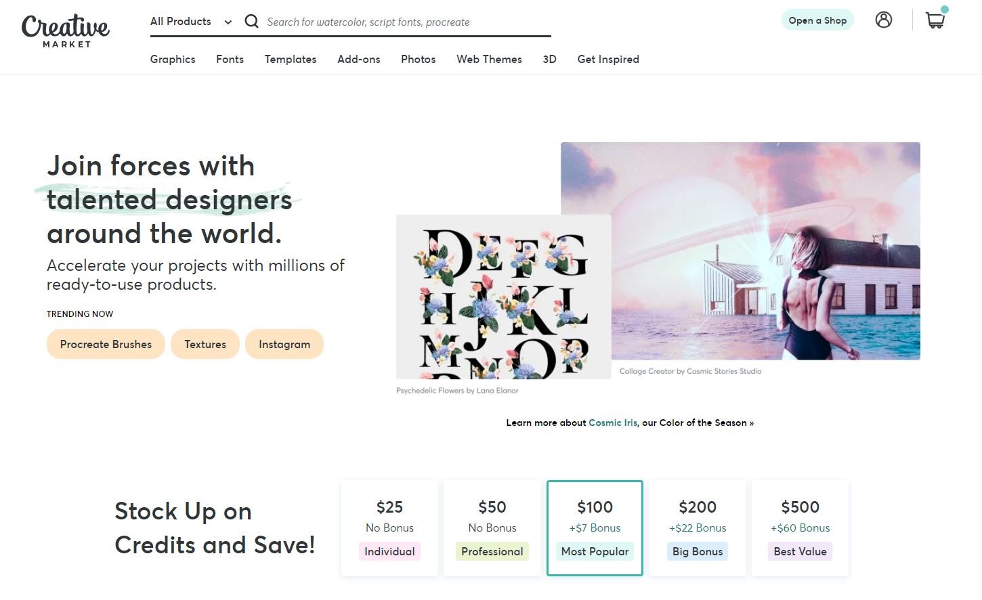Select the Instagram trending tag
Screen dimensions: 982x600
tap(284, 344)
